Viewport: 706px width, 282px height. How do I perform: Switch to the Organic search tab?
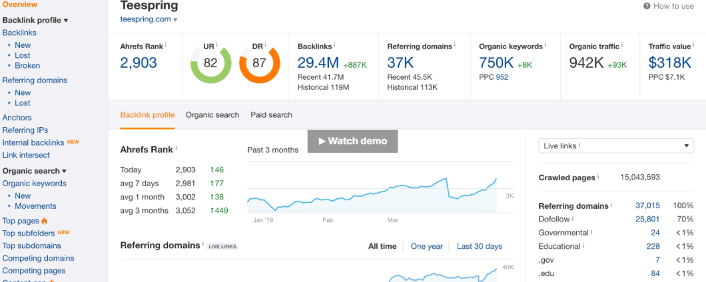click(212, 115)
